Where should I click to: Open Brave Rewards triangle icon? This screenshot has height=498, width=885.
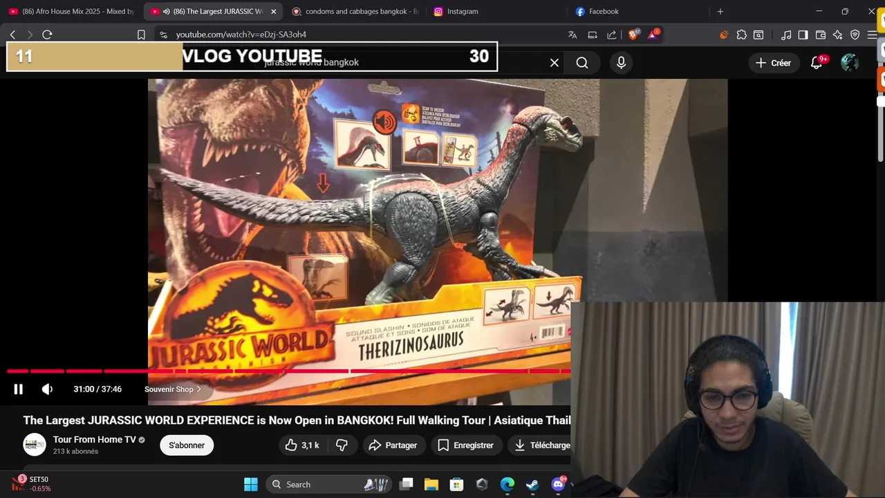click(x=653, y=35)
